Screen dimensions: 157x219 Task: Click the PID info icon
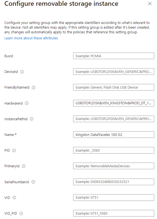(14, 150)
